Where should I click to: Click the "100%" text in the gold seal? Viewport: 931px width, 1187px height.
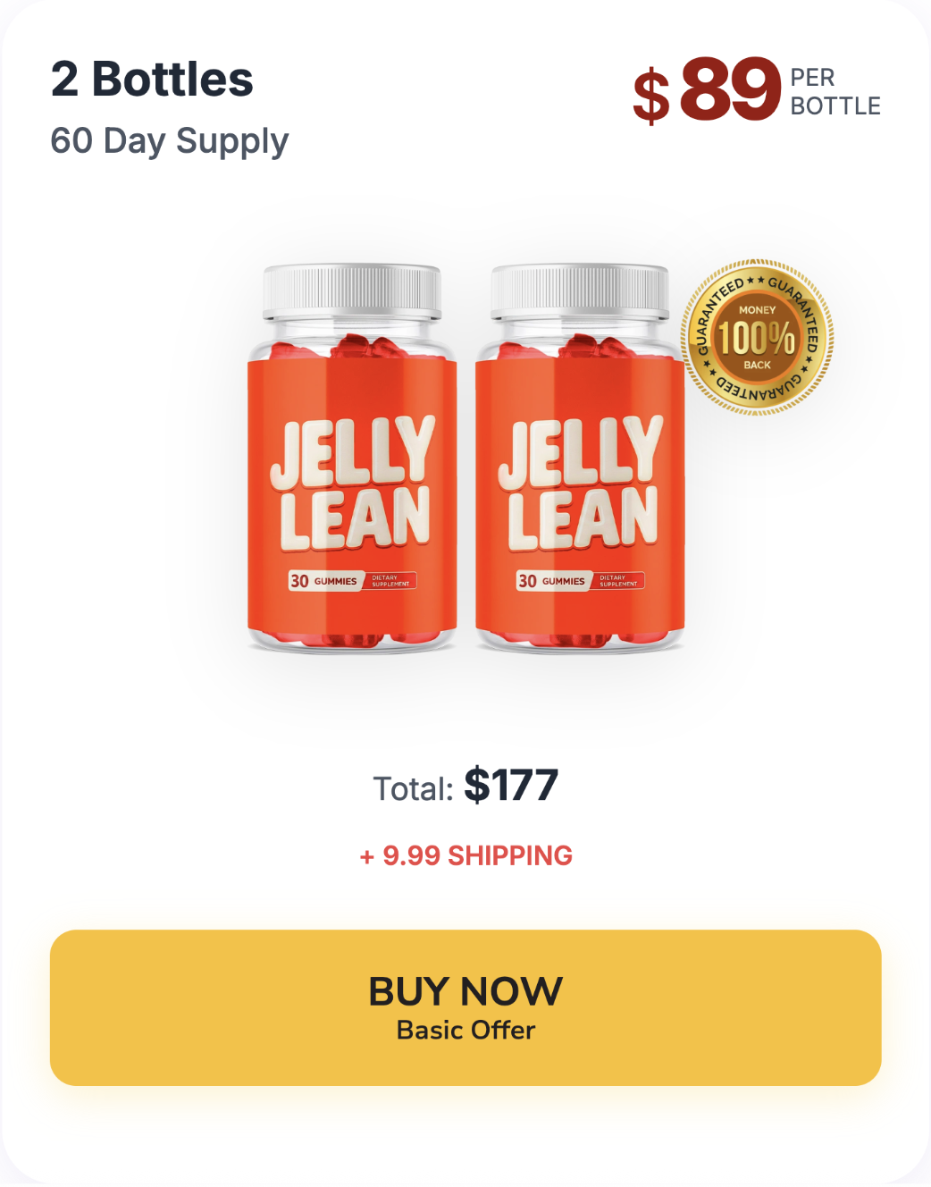tap(757, 338)
